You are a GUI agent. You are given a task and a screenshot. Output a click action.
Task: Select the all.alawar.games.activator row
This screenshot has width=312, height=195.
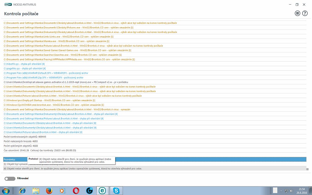(155, 82)
